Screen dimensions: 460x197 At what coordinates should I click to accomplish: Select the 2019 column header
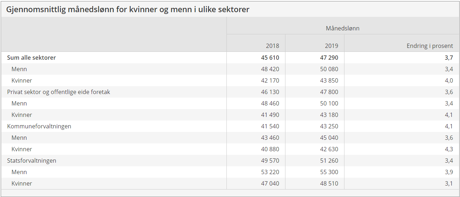331,46
